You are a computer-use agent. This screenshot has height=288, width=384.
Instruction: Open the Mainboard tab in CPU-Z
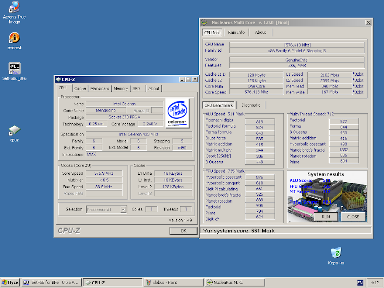pyautogui.click(x=100, y=88)
